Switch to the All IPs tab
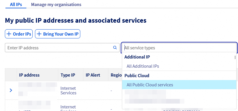Viewport: 238px width, 111px height. tap(16, 4)
